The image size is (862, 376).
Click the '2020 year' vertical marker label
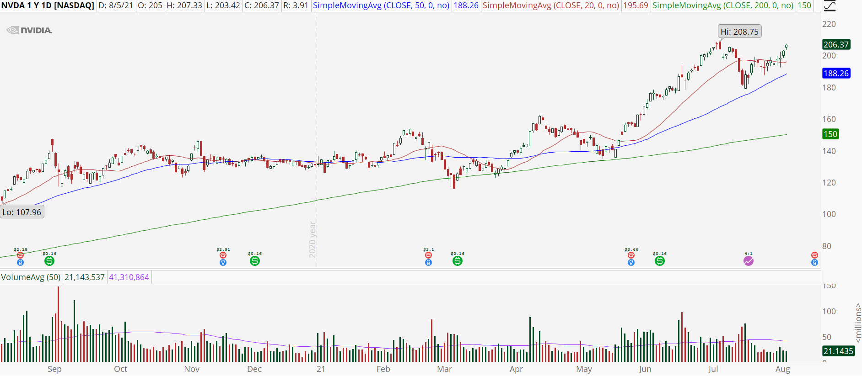point(313,239)
